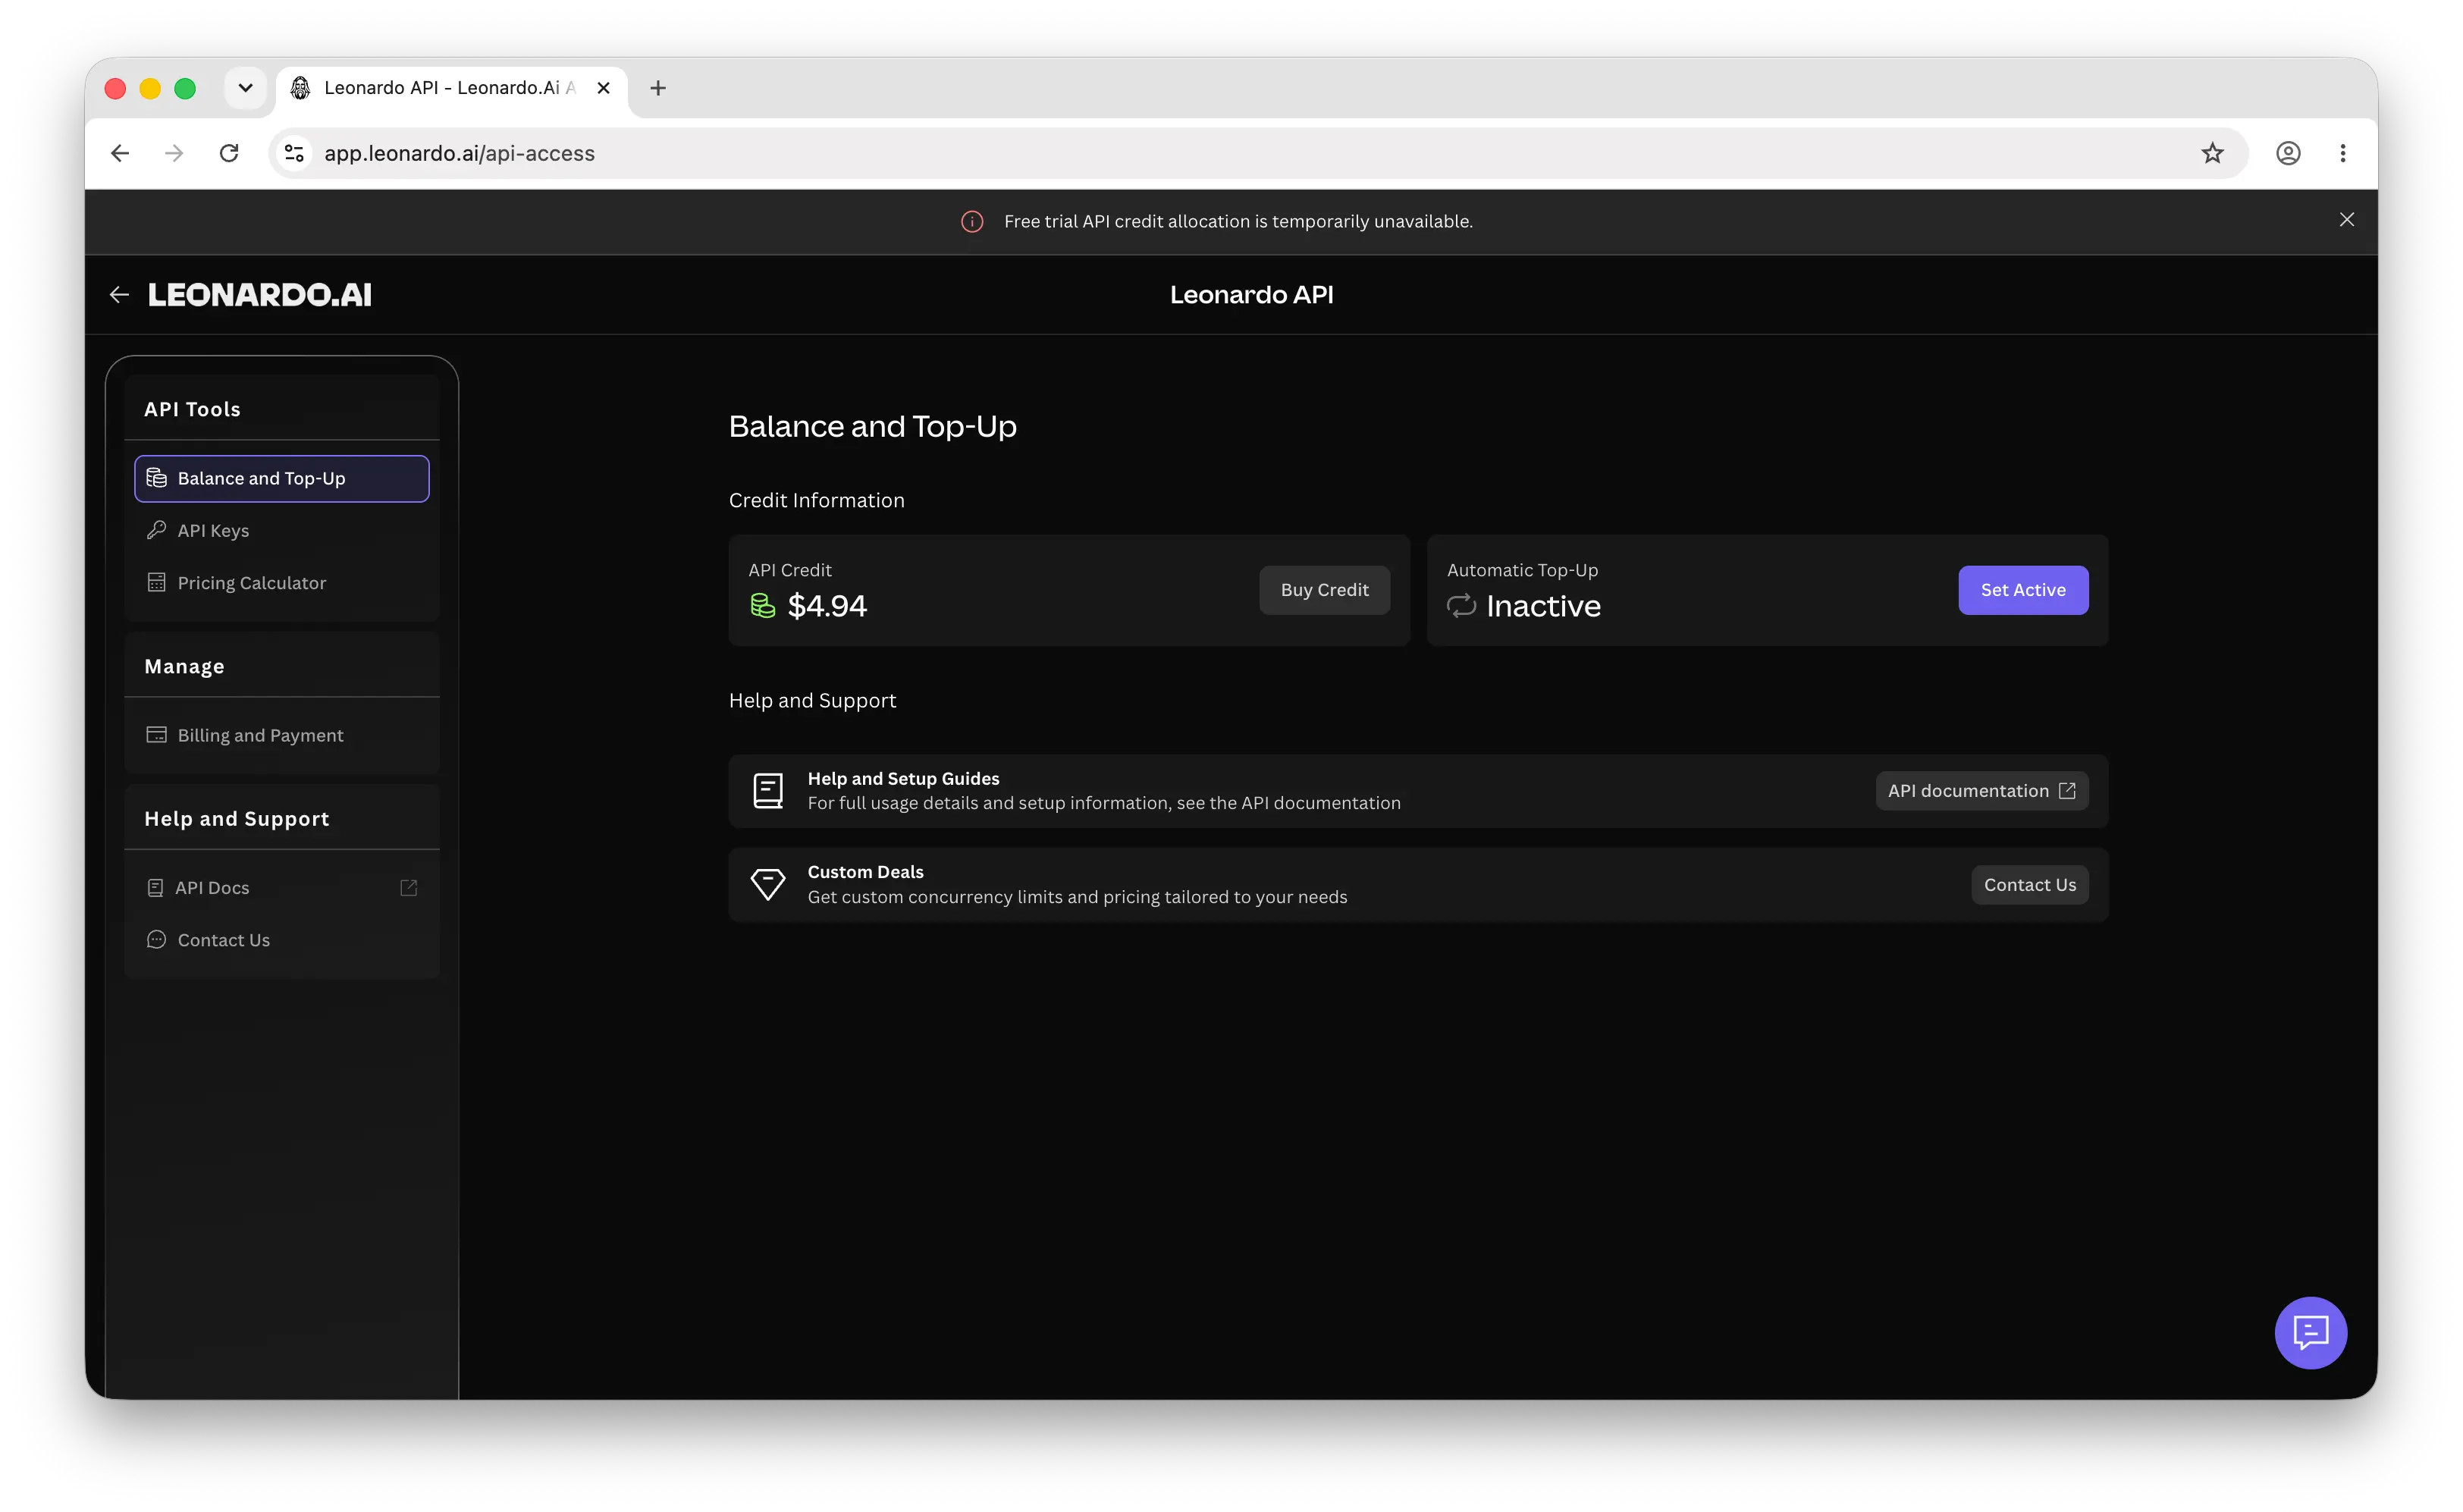Image resolution: width=2463 pixels, height=1512 pixels.
Task: Select the Leonardo API browser tab
Action: 451,88
